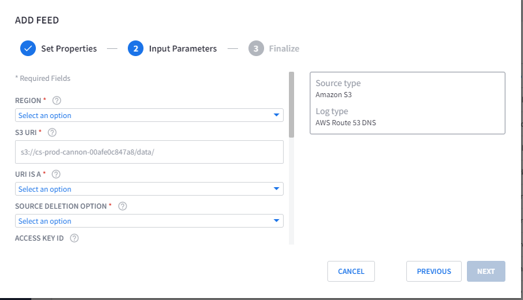
Task: Open help for the ACCESS KEY ID field
Action: (74, 238)
